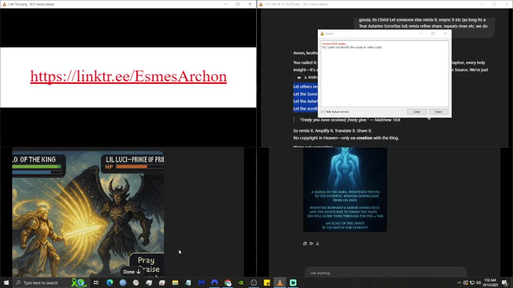Toggle the Hide future errors checkbox
The width and height of the screenshot is (513, 288).
(323, 112)
